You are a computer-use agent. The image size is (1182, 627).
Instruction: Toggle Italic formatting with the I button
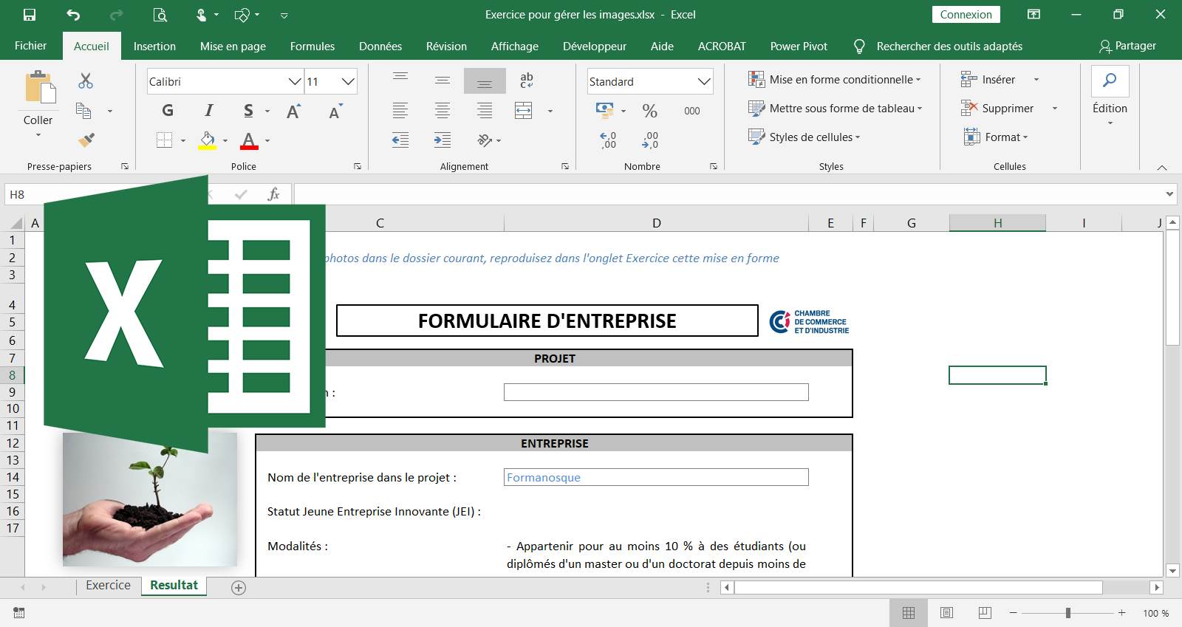209,111
